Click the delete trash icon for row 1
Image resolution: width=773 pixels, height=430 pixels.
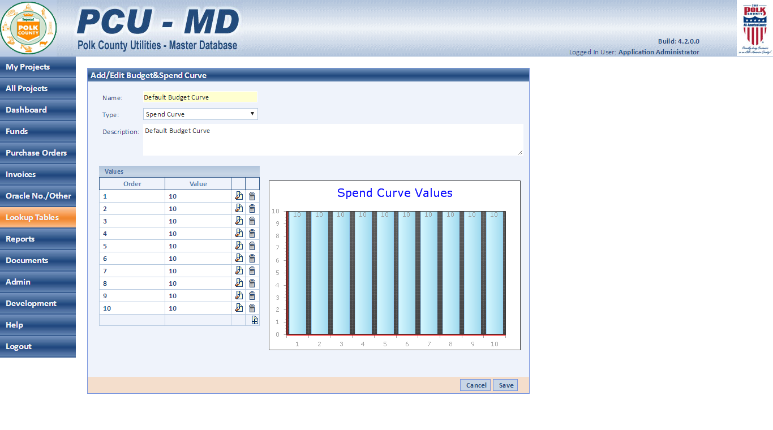252,196
